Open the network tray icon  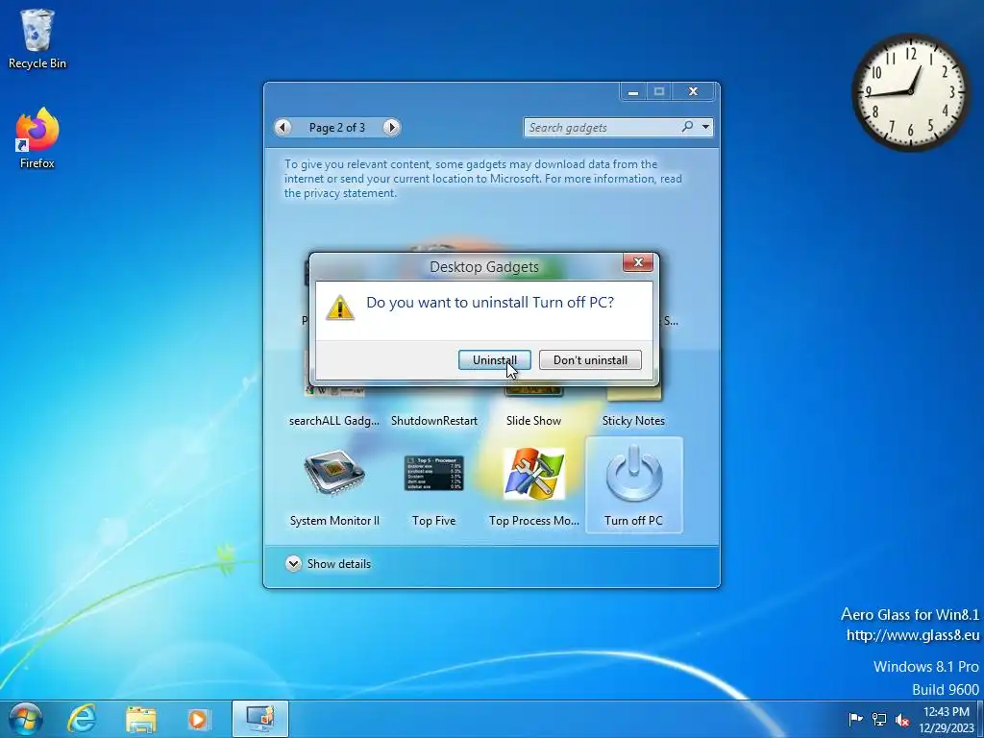point(879,719)
